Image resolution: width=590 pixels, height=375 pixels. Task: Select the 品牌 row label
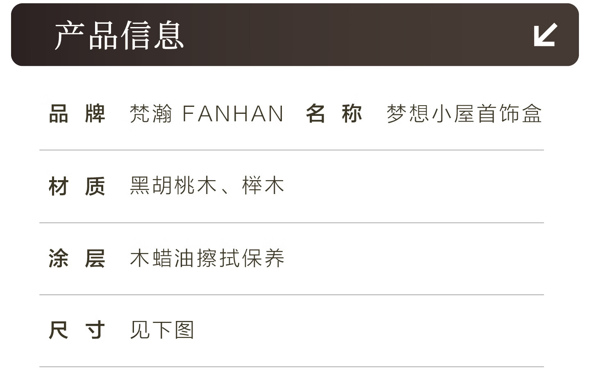click(77, 114)
